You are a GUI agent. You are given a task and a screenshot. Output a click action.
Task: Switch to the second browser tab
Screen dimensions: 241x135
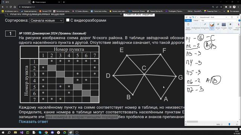click(46, 2)
